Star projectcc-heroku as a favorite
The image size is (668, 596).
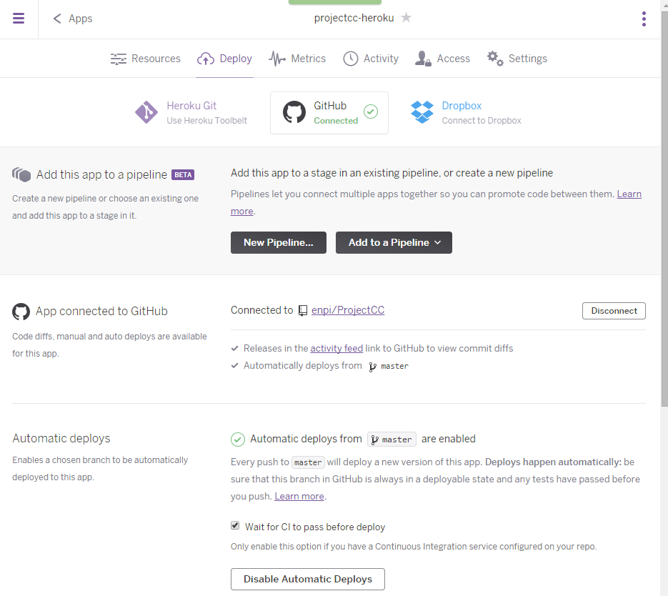[406, 19]
